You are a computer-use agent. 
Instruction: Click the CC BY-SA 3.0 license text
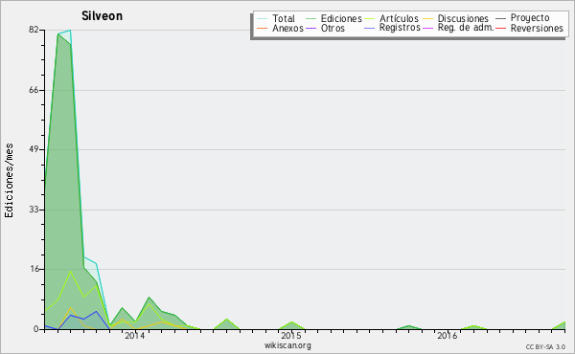coord(545,347)
